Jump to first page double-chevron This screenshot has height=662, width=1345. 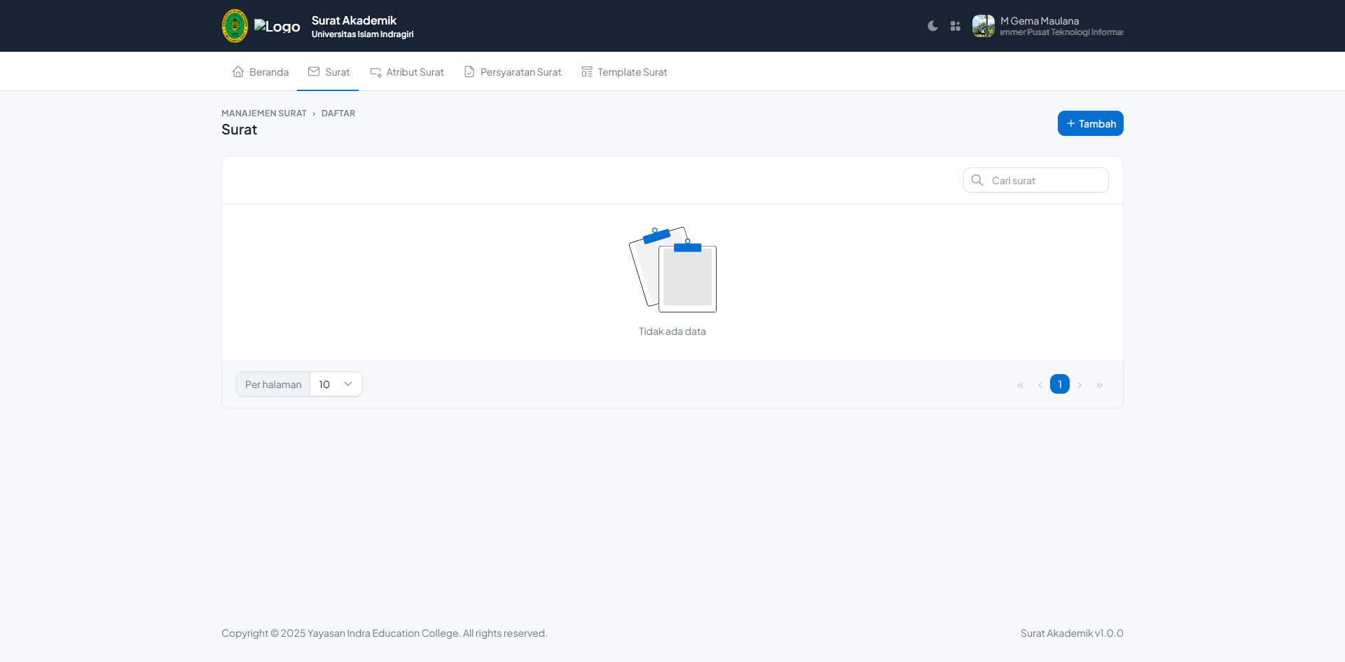1021,385
